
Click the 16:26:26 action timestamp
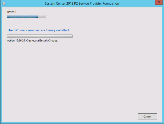[x=20, y=40]
